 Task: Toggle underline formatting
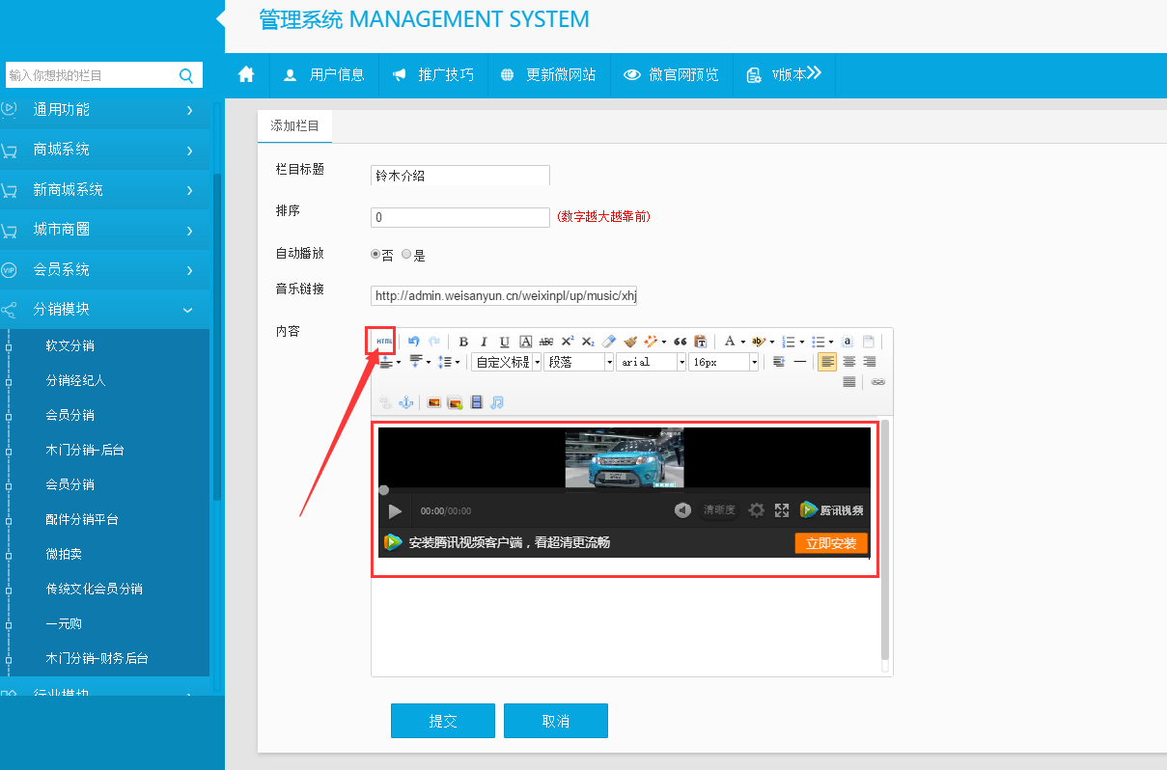[505, 342]
